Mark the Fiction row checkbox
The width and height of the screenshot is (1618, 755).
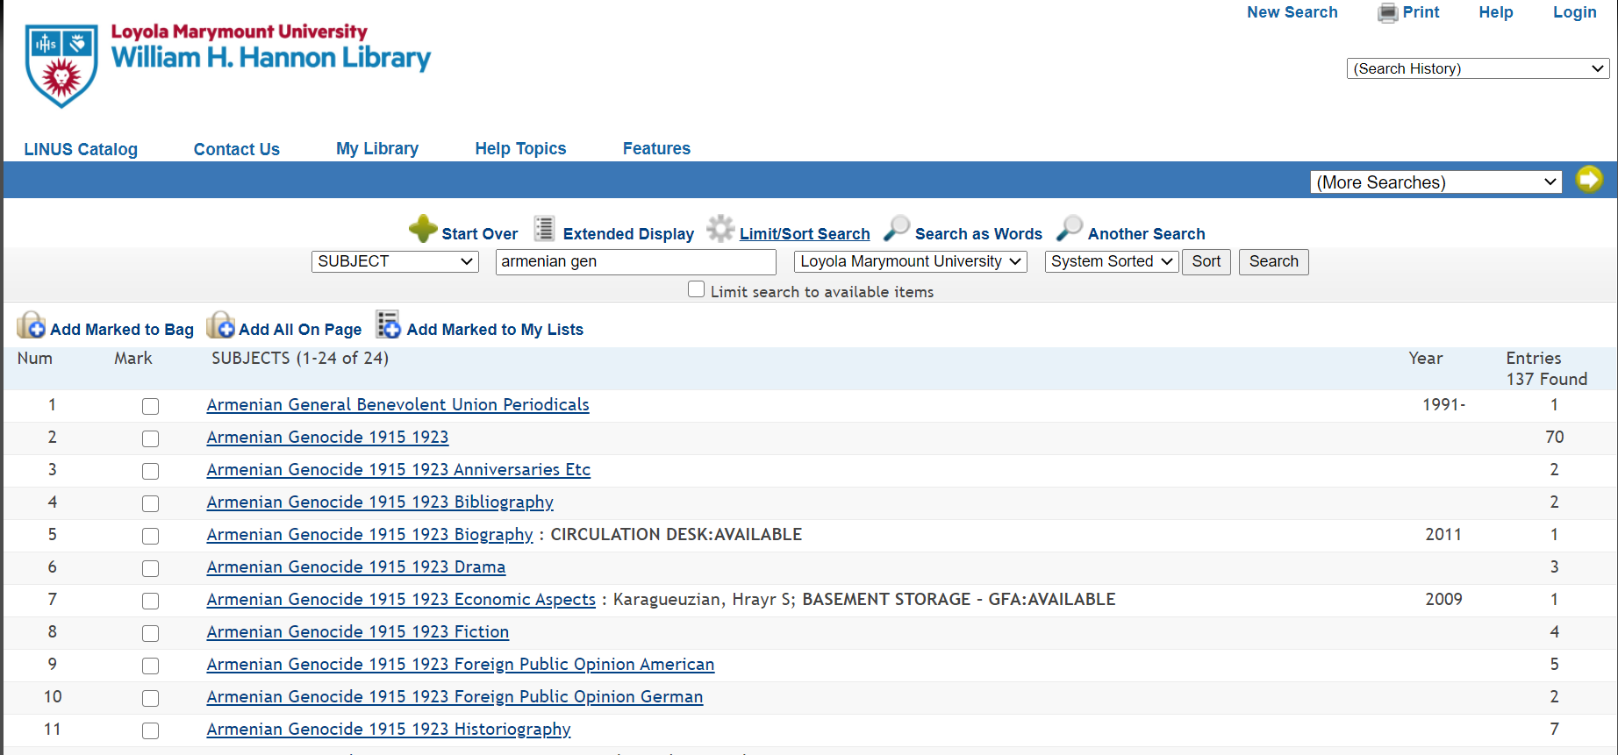(151, 633)
